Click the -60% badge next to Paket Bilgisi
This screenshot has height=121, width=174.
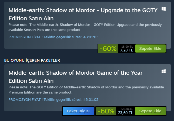tap(106, 111)
